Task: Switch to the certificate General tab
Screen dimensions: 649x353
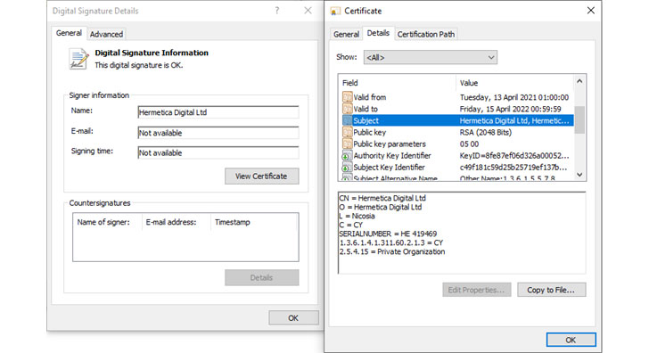Action: pos(346,35)
